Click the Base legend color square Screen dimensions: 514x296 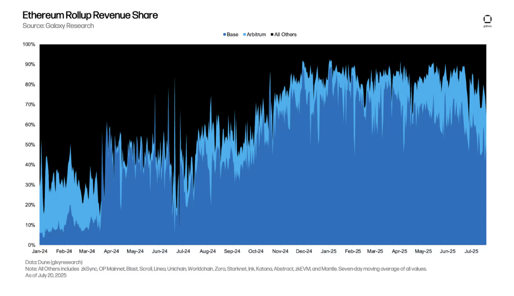(225, 35)
